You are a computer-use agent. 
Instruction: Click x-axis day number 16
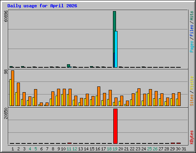98,149
